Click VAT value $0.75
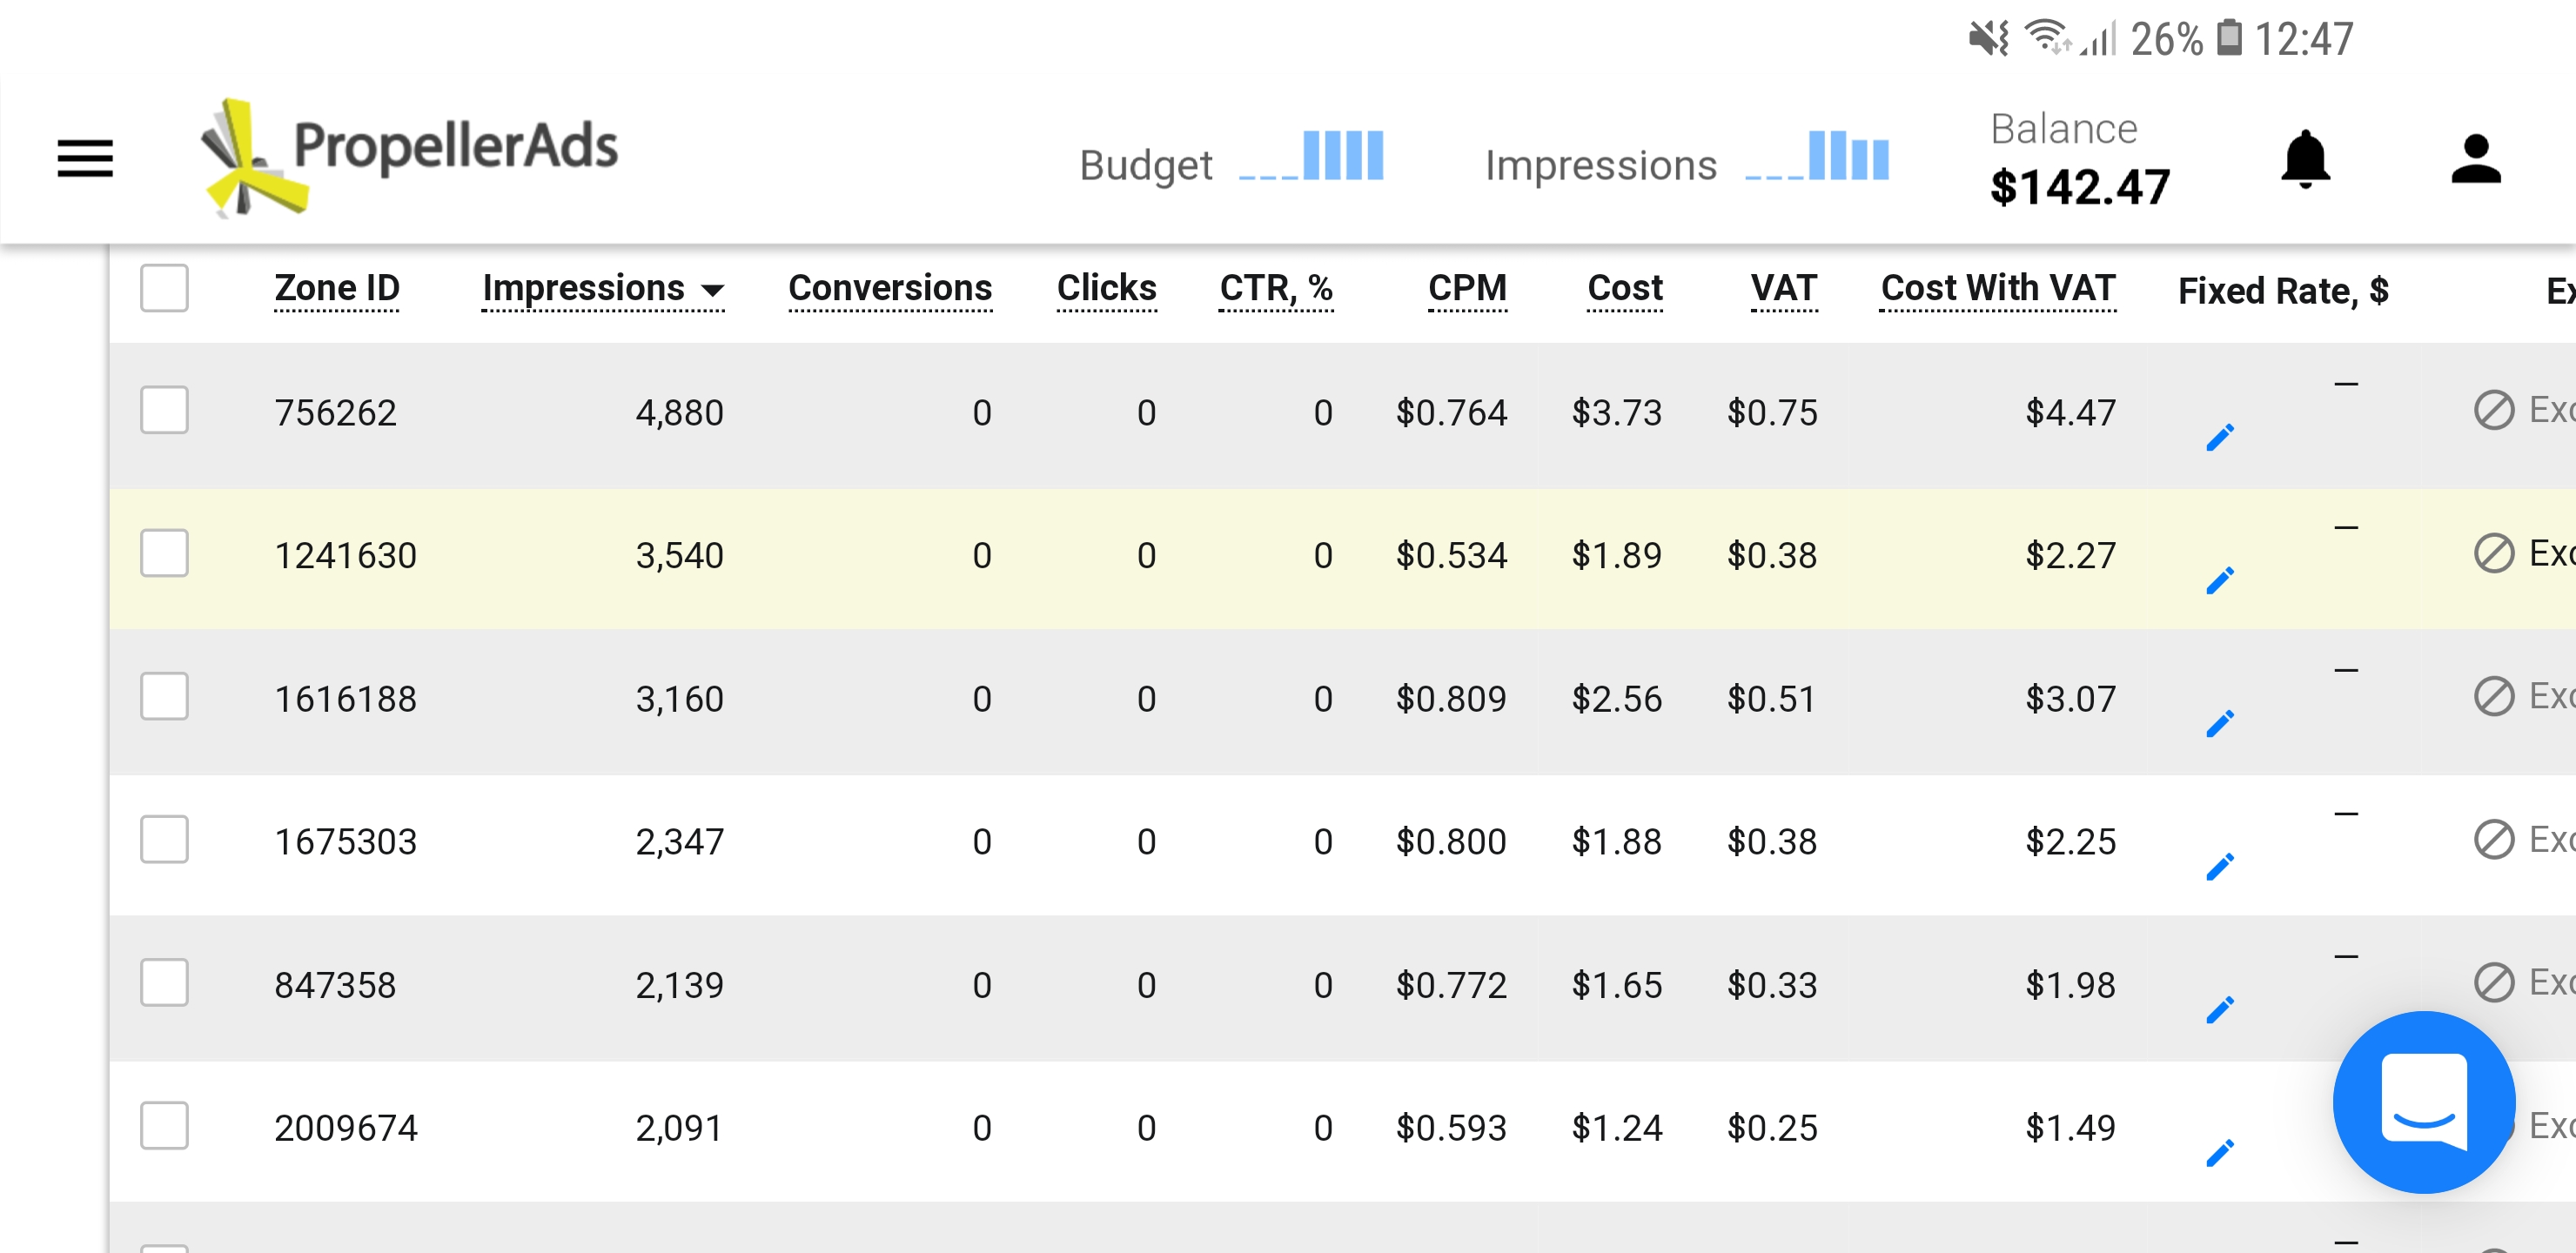Viewport: 2576px width, 1253px height. [x=1773, y=412]
